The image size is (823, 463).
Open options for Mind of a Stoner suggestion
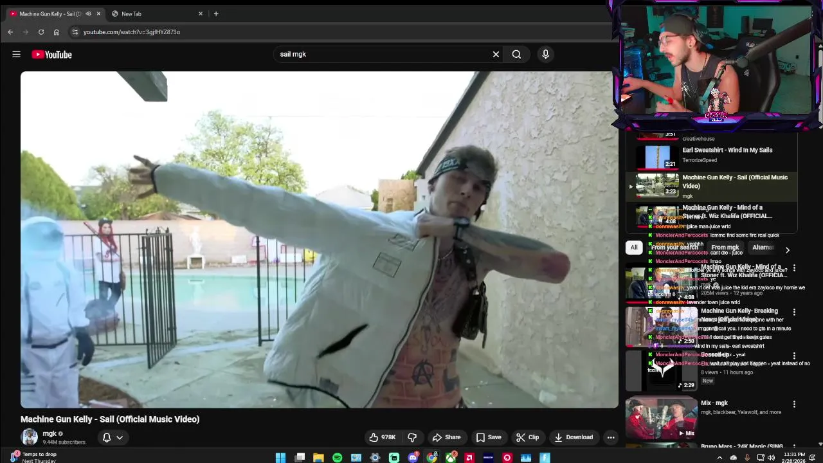[x=794, y=268]
